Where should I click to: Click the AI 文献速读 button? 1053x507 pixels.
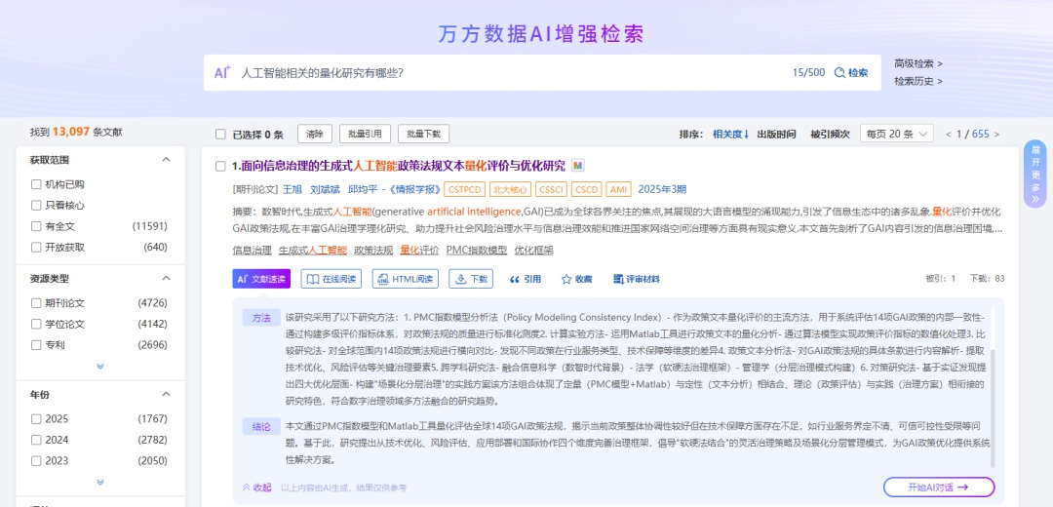click(x=261, y=279)
